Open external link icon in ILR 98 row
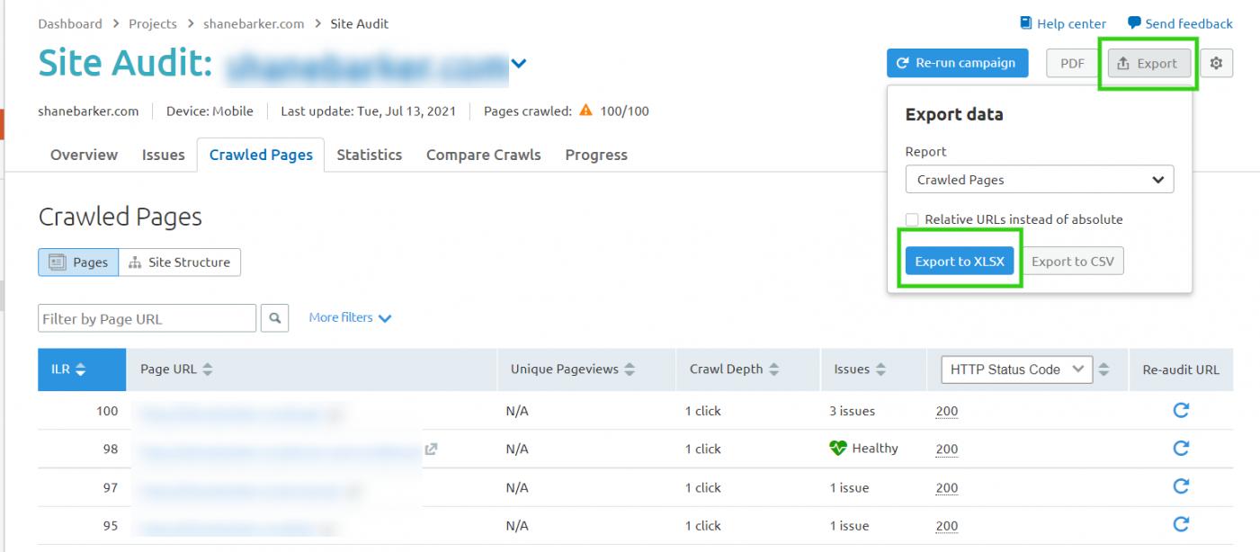This screenshot has height=552, width=1260. click(x=431, y=449)
